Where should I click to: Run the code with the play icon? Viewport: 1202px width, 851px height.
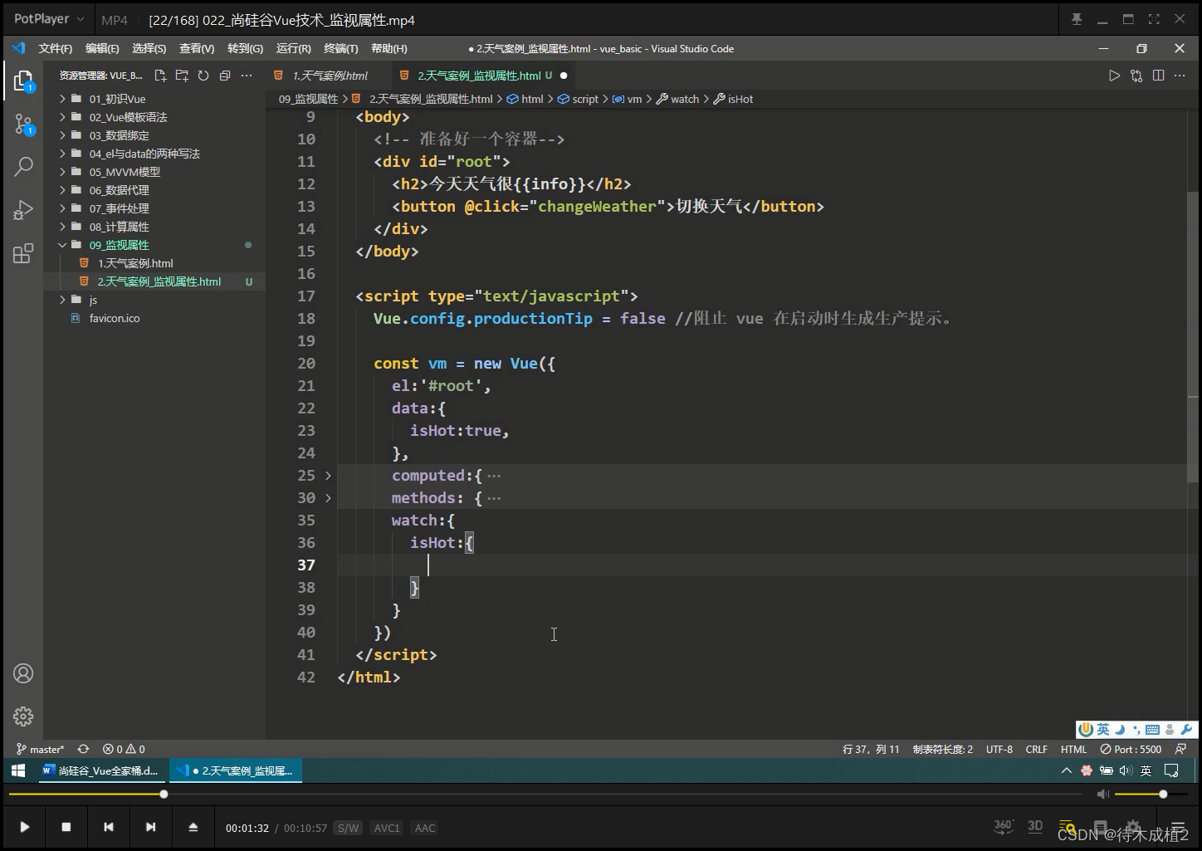[x=1114, y=76]
